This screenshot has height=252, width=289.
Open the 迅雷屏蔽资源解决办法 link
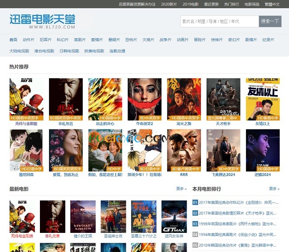(137, 4)
